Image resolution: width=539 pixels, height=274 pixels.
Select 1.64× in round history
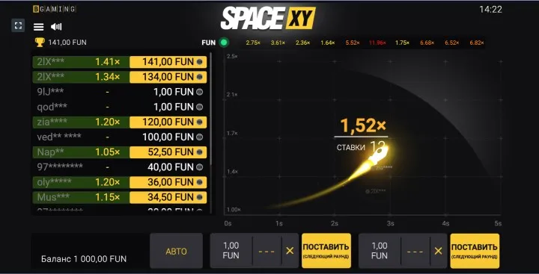[x=328, y=43]
